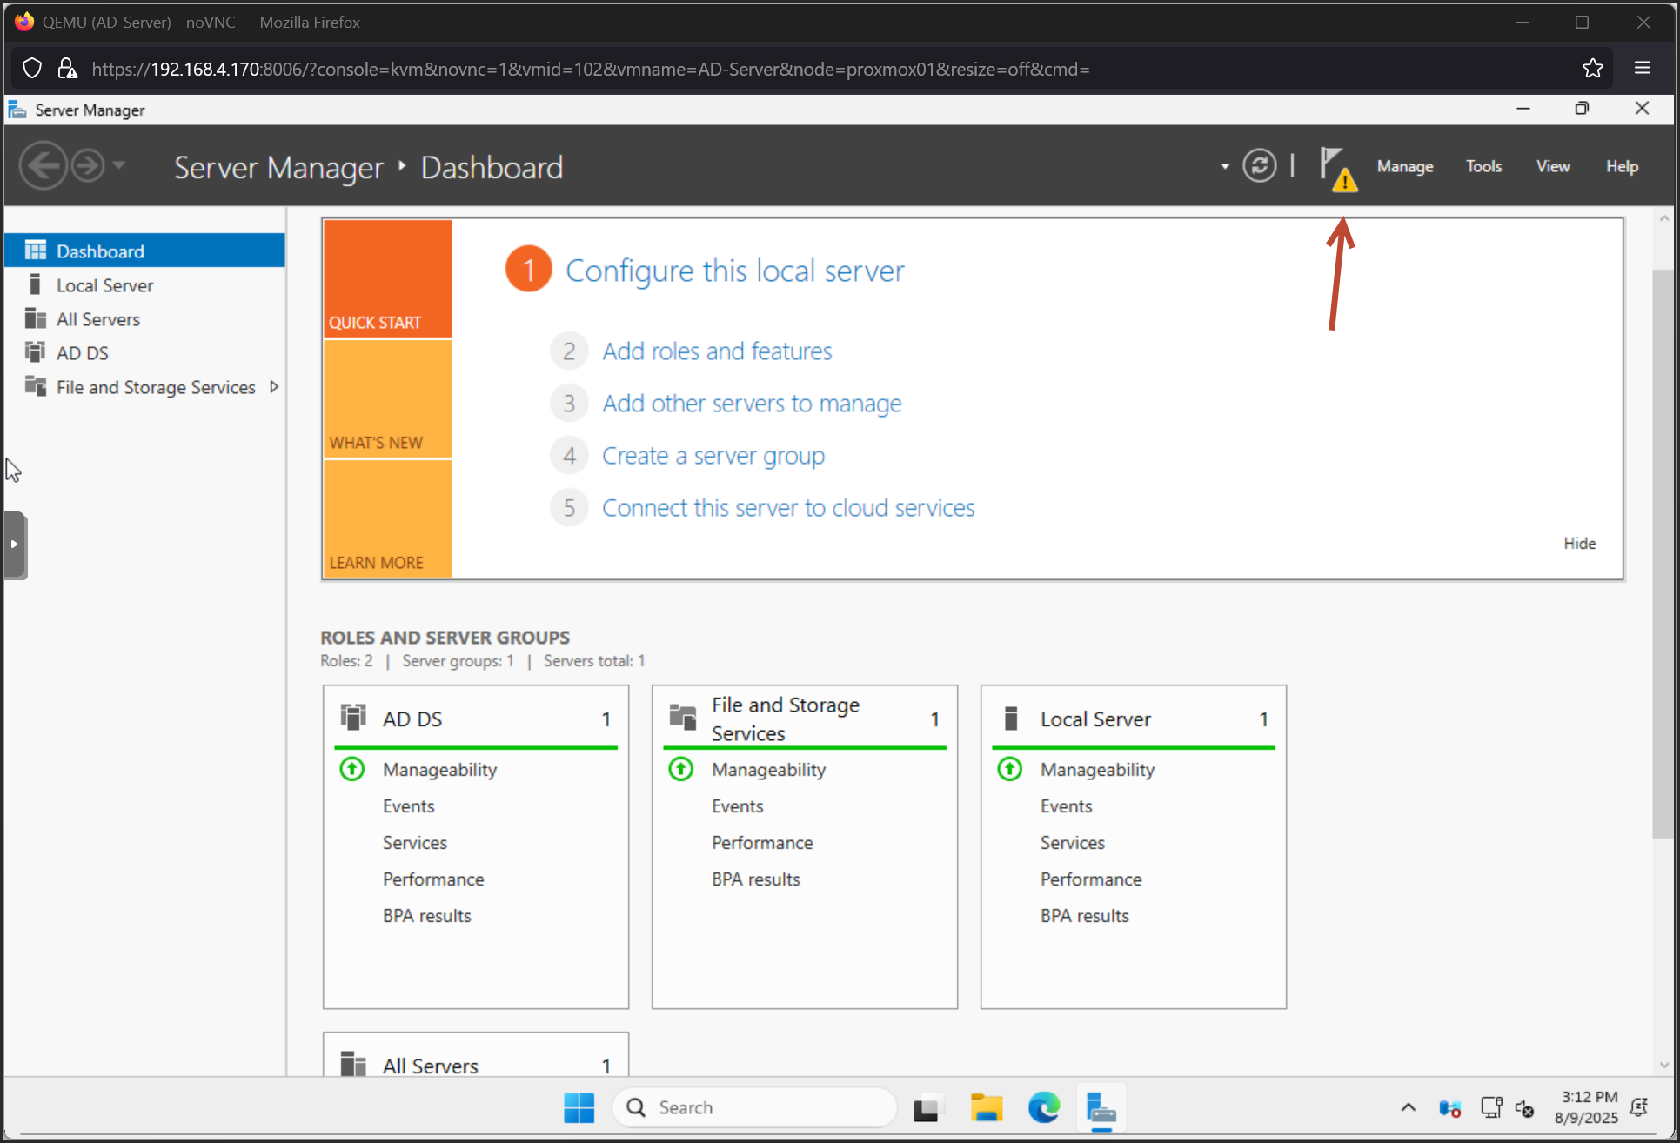Click Add roles and features link
The image size is (1680, 1143).
[717, 351]
